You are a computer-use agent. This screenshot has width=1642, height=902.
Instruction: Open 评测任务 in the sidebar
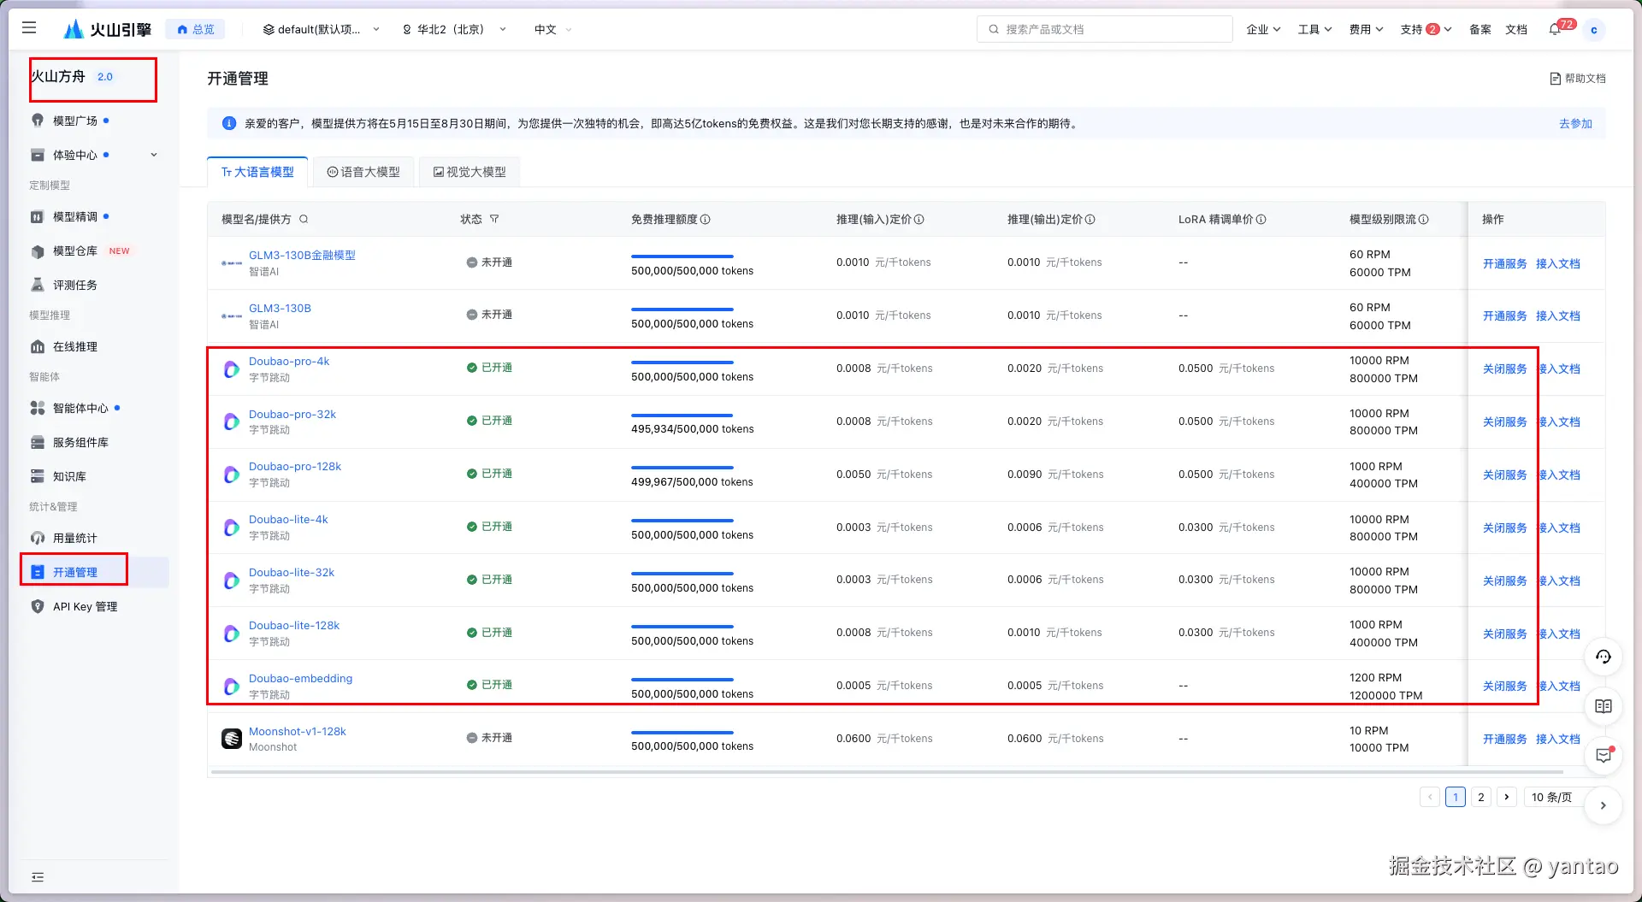[75, 285]
